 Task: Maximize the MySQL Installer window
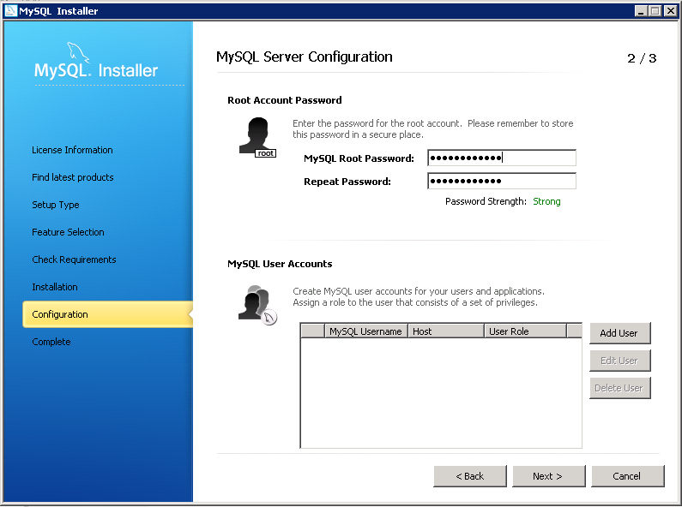(x=655, y=11)
